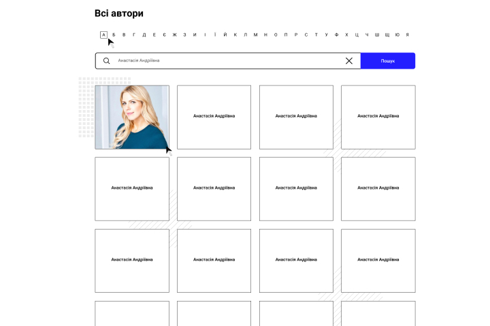Click letter Щ in the alphabet
The image size is (490, 326).
(387, 35)
